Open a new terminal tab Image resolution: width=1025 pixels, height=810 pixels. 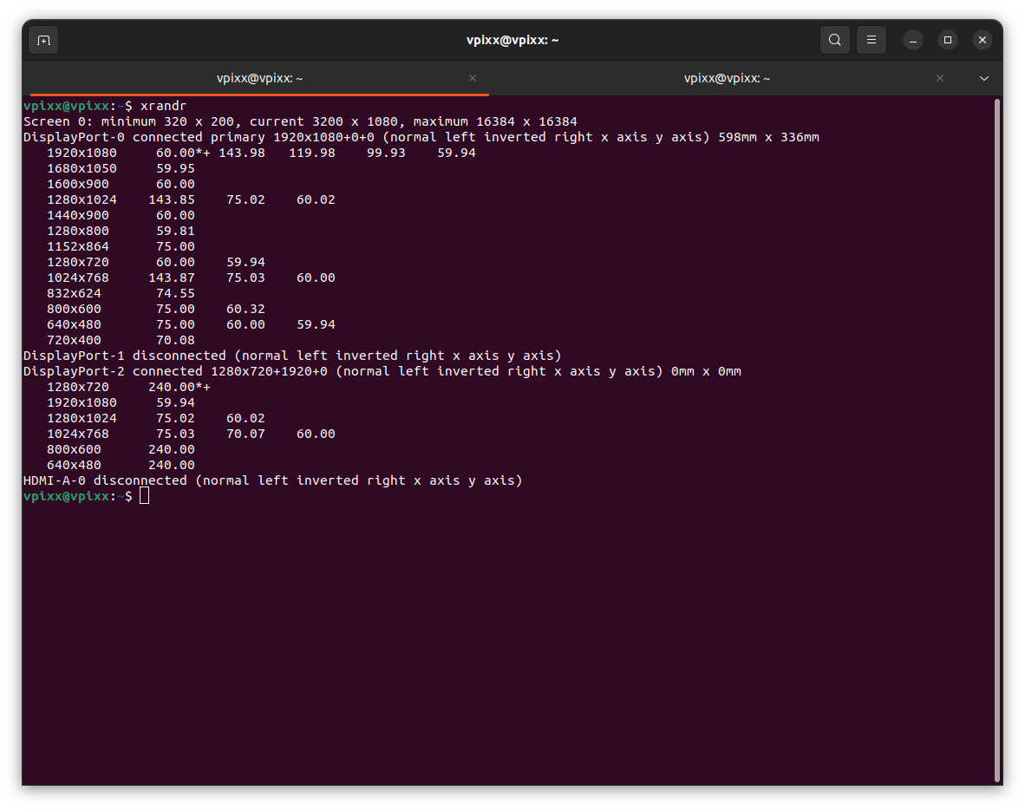[42, 39]
